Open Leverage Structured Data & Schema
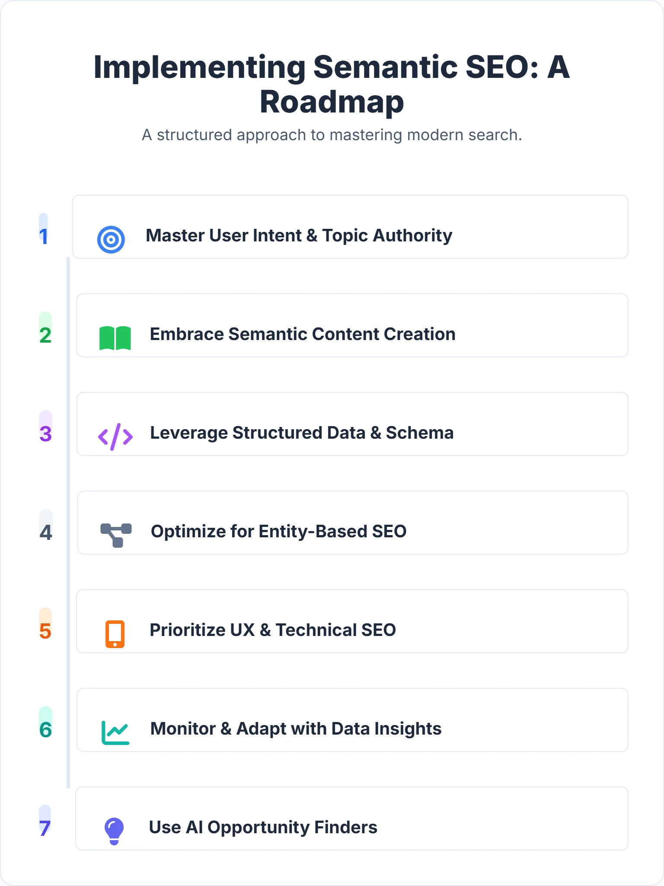 coord(302,433)
